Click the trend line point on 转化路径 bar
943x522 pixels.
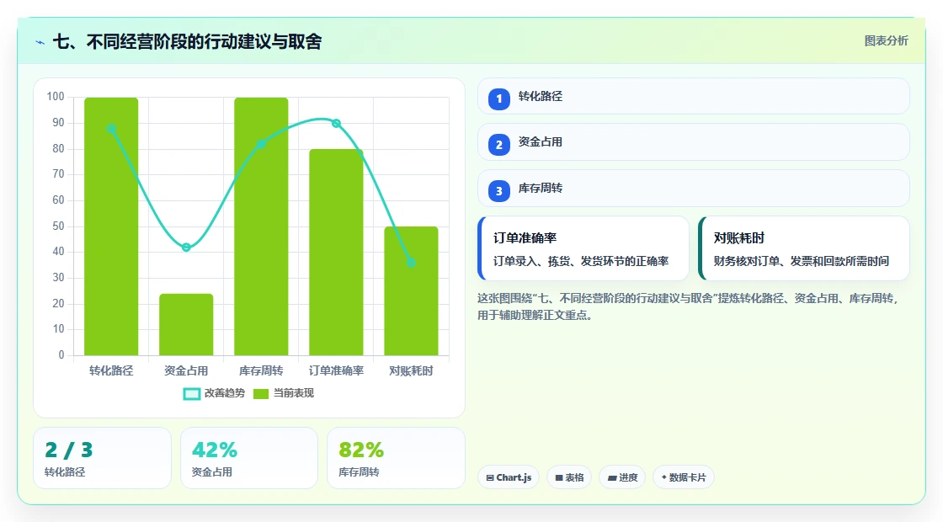[111, 129]
